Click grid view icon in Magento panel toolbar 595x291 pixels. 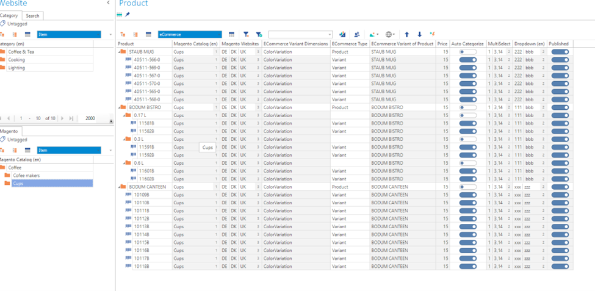[x=27, y=150]
